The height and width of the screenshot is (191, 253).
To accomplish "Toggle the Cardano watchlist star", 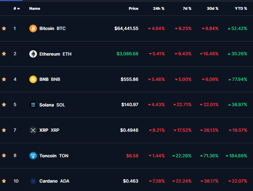I will tap(4, 181).
